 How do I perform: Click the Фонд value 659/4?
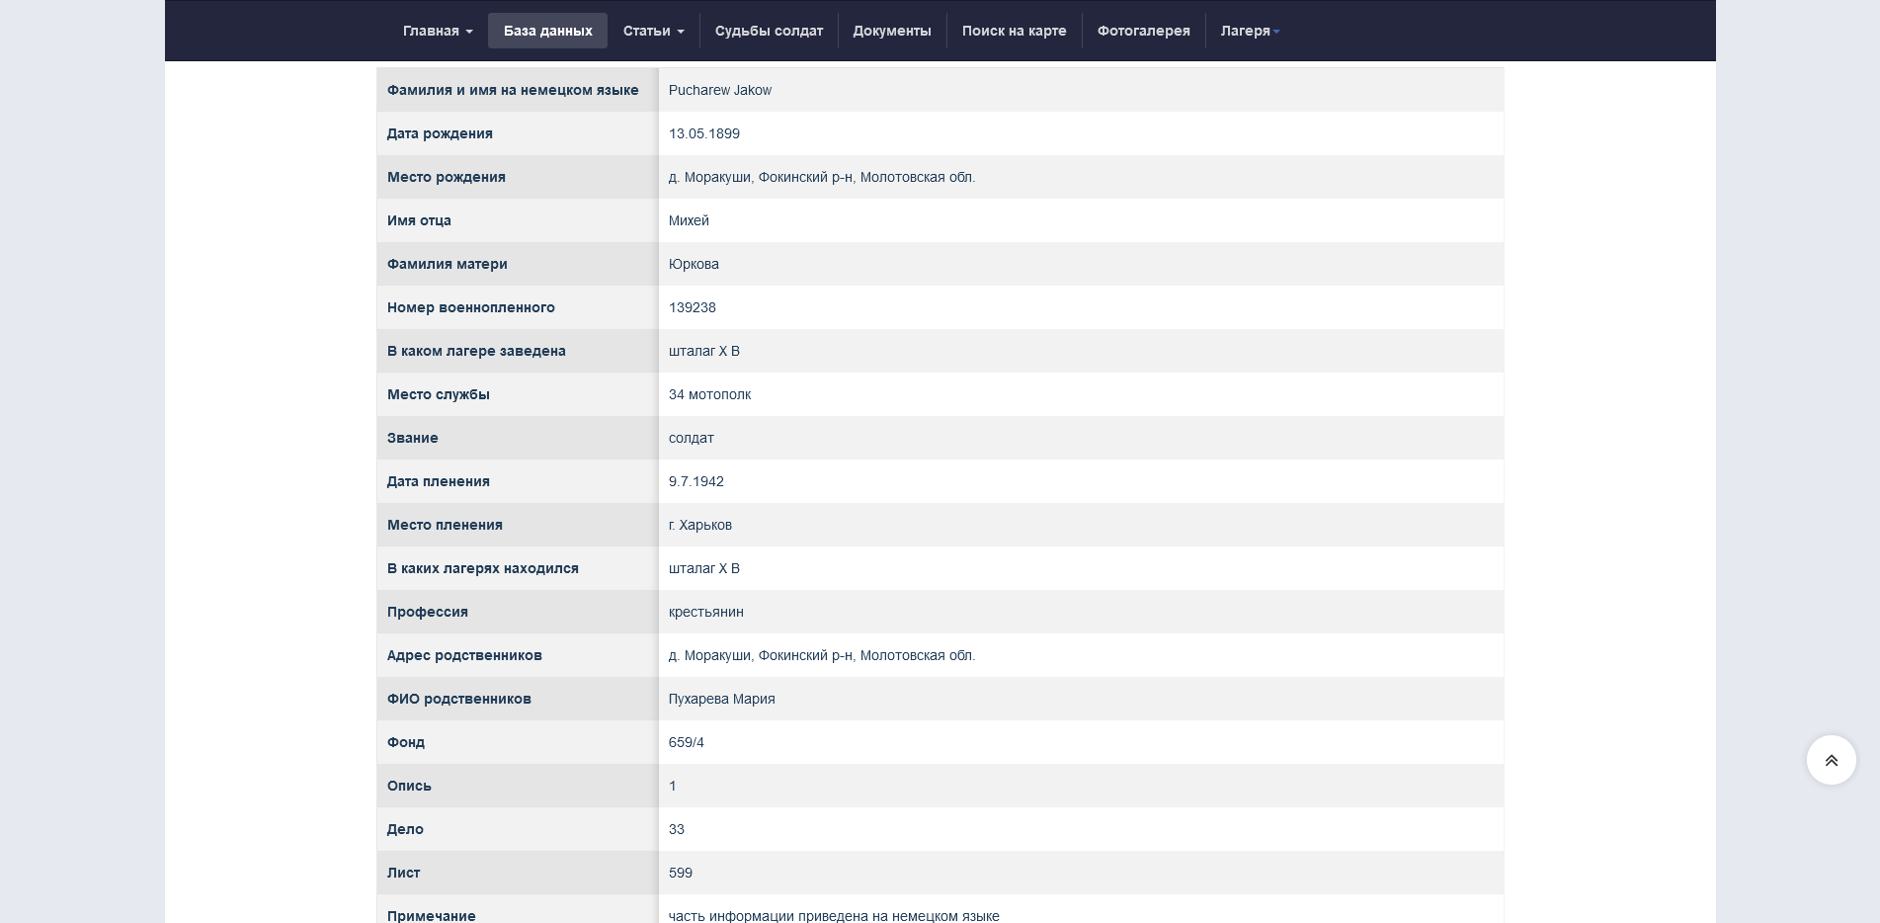[x=686, y=742]
